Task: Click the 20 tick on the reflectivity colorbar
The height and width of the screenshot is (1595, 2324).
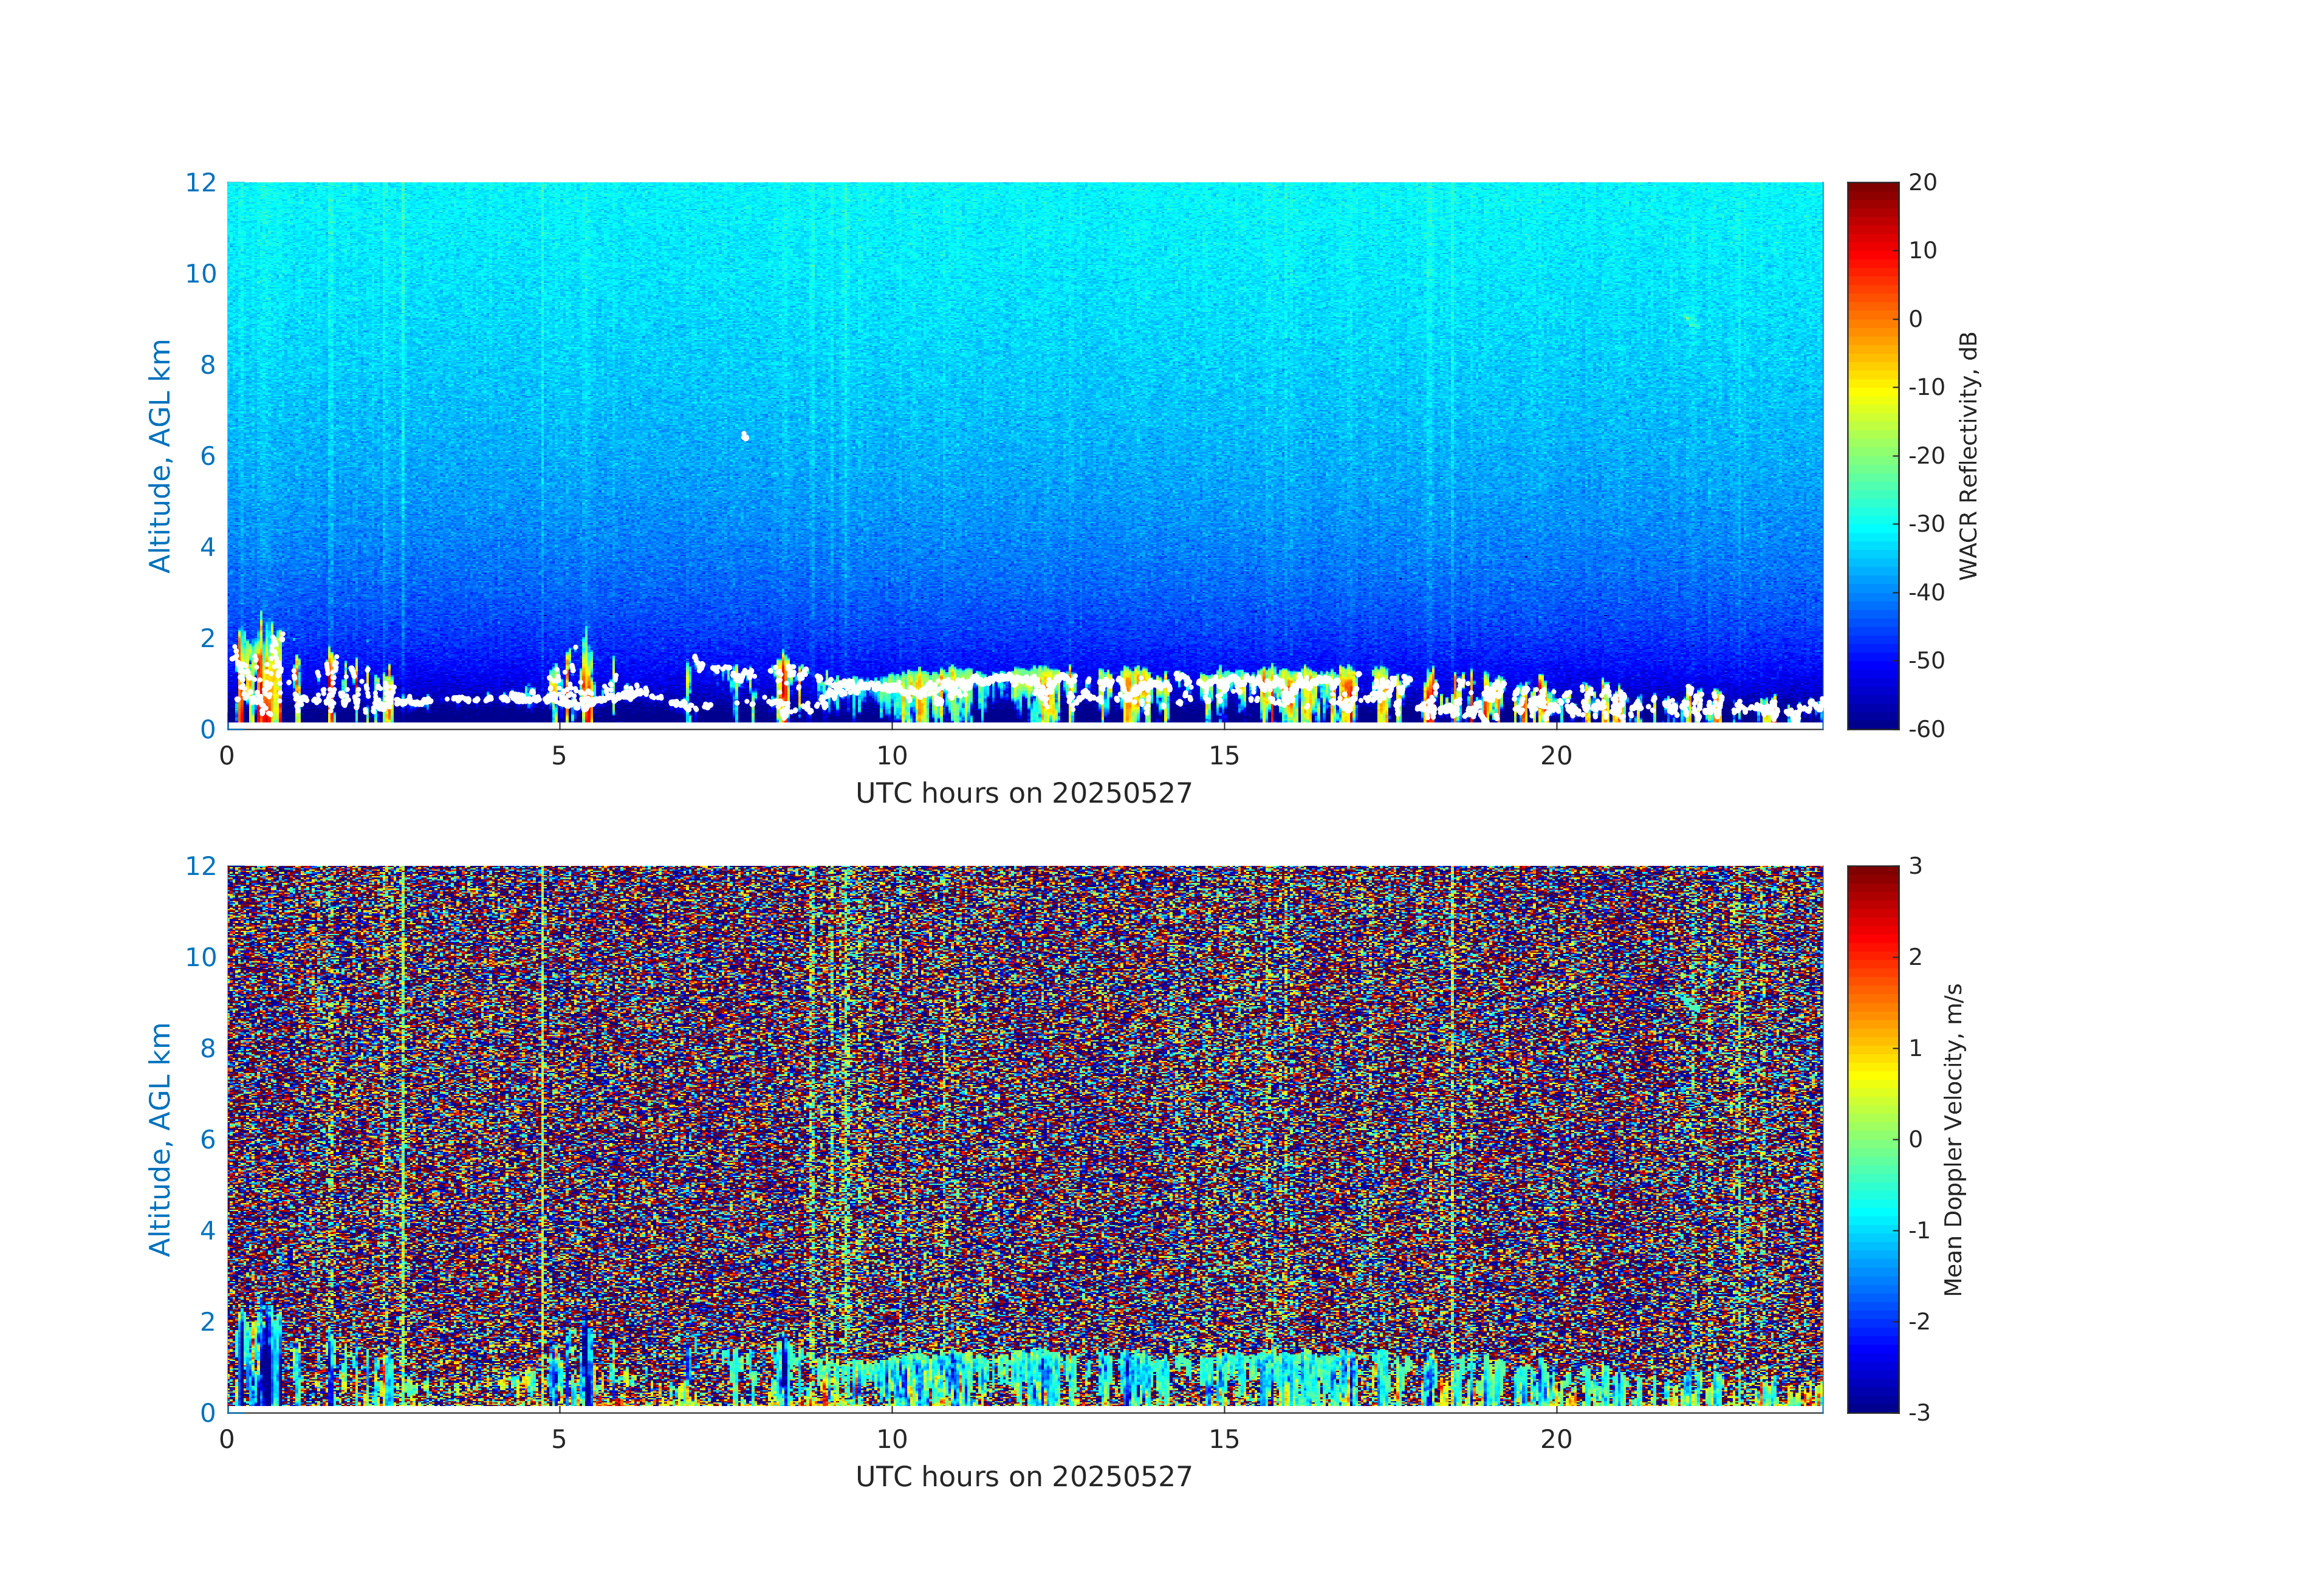Action: (1922, 183)
